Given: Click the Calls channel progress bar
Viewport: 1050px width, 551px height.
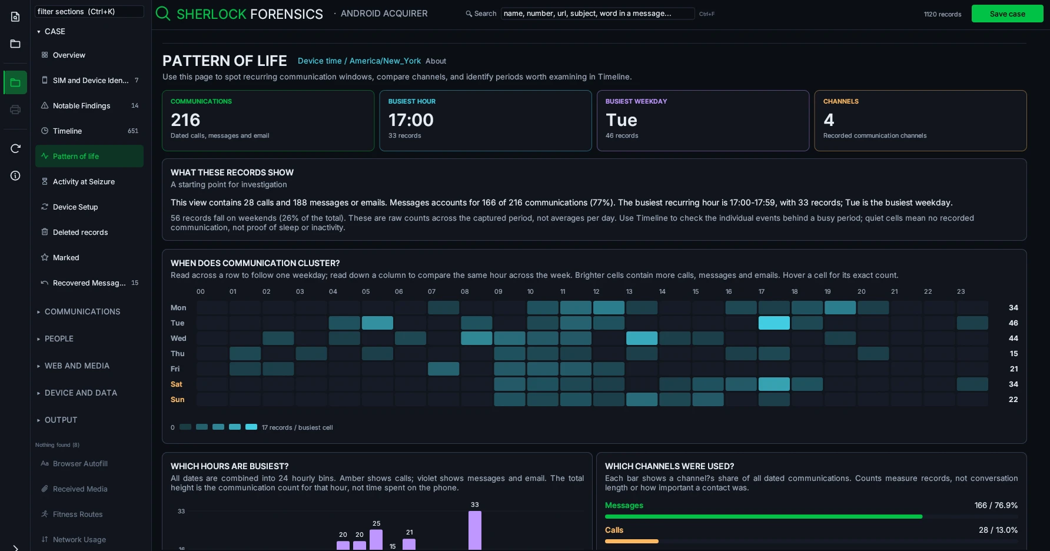Looking at the screenshot, I should [x=811, y=541].
